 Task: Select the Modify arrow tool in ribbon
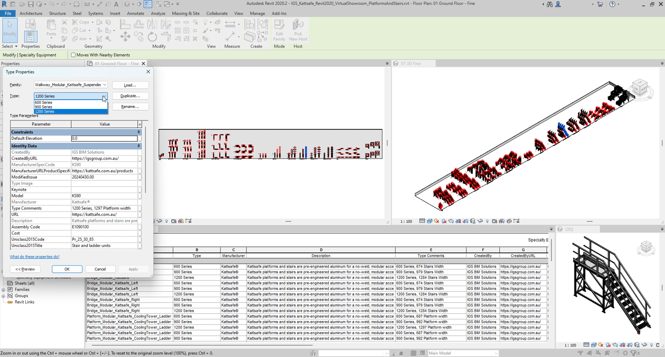(x=10, y=29)
